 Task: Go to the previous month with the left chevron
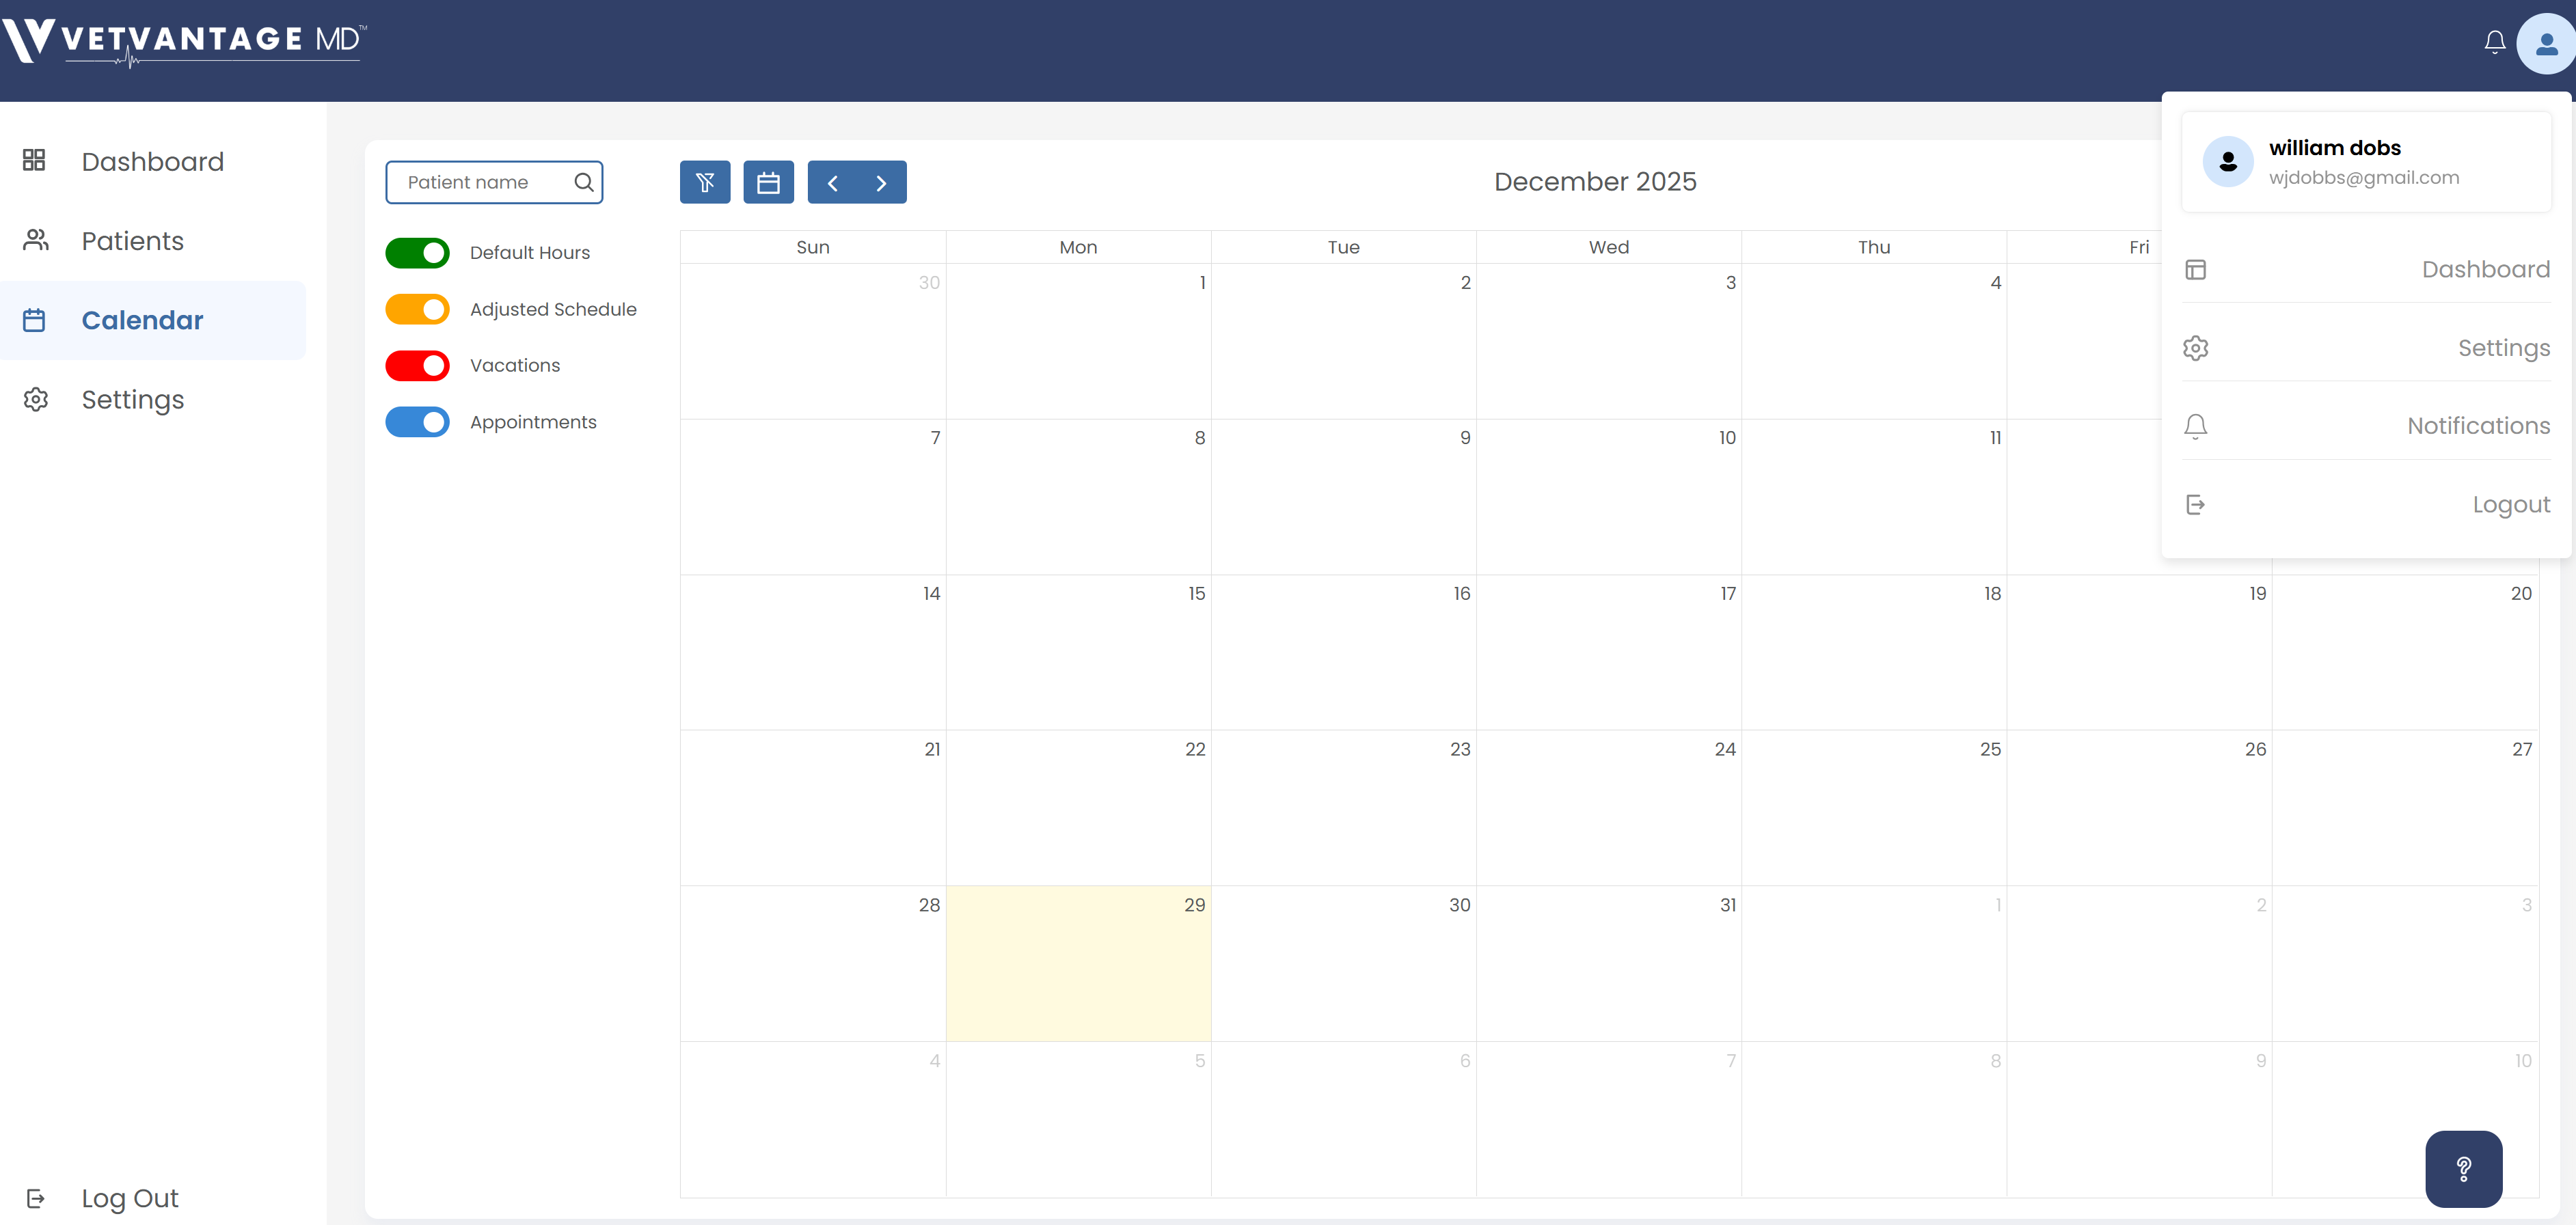point(832,182)
